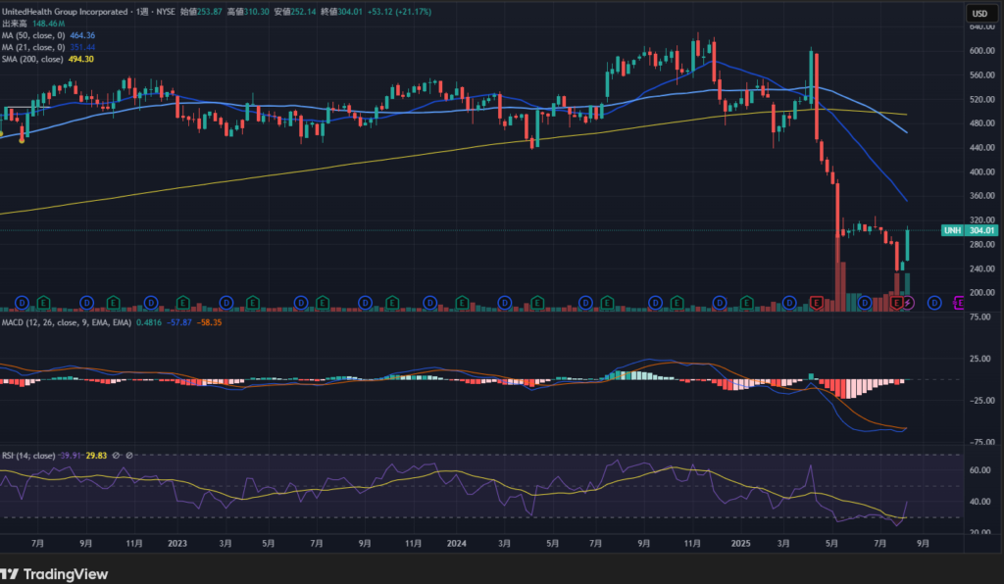Click the +53.12 (+21.17%) change value
Image resolution: width=1004 pixels, height=584 pixels.
point(399,12)
